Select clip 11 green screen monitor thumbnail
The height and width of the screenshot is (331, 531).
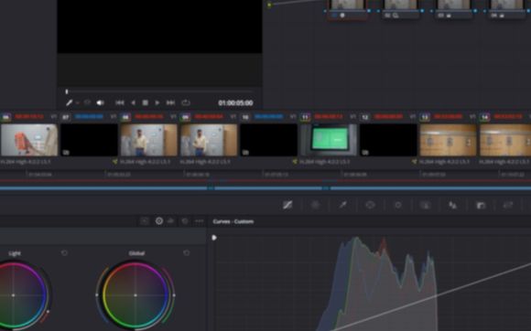click(x=329, y=140)
